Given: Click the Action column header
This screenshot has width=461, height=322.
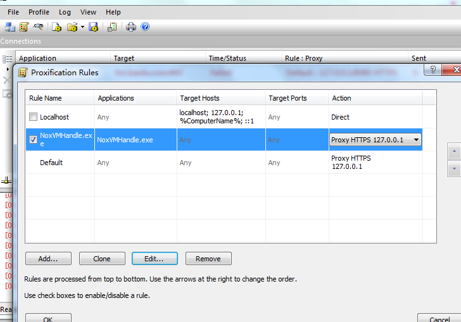Looking at the screenshot, I should [x=376, y=98].
